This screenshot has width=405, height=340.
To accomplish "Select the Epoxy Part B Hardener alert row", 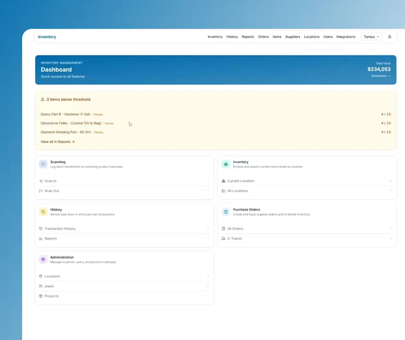I will tap(215, 114).
